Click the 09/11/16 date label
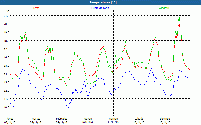The image size is (201, 125). point(62,122)
